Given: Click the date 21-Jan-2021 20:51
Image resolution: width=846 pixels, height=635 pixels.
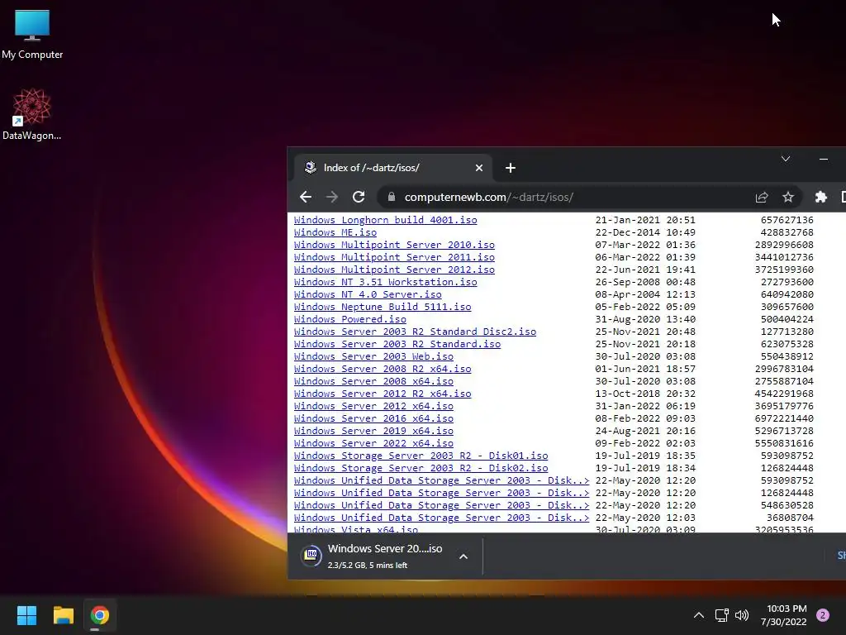Looking at the screenshot, I should pos(645,220).
